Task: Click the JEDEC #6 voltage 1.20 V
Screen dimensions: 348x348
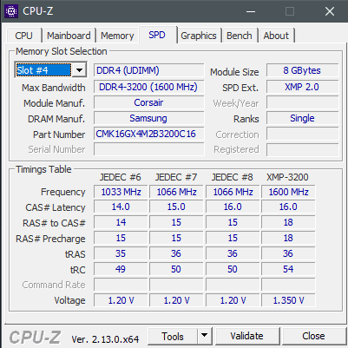Action: pos(121,300)
